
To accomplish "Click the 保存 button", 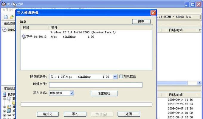I will [x=141, y=21].
